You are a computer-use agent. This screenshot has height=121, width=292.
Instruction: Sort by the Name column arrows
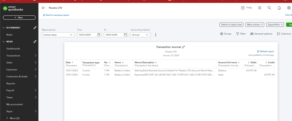[123, 62]
